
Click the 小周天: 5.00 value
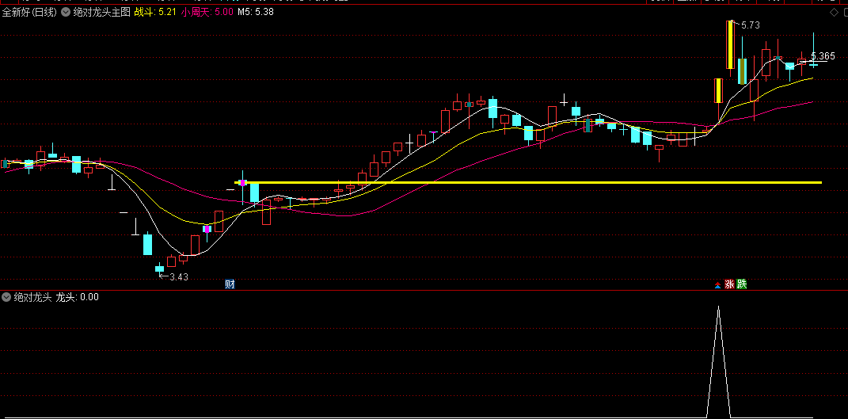207,12
